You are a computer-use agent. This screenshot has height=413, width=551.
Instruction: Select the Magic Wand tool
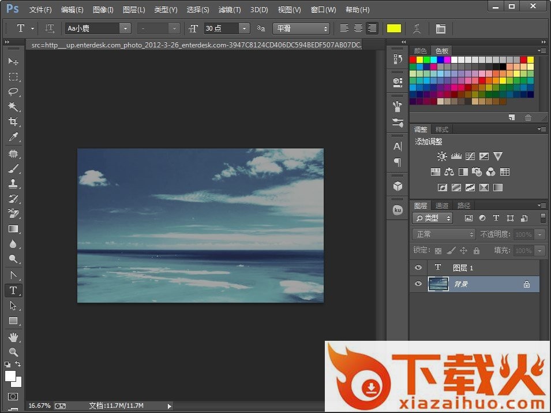(13, 107)
